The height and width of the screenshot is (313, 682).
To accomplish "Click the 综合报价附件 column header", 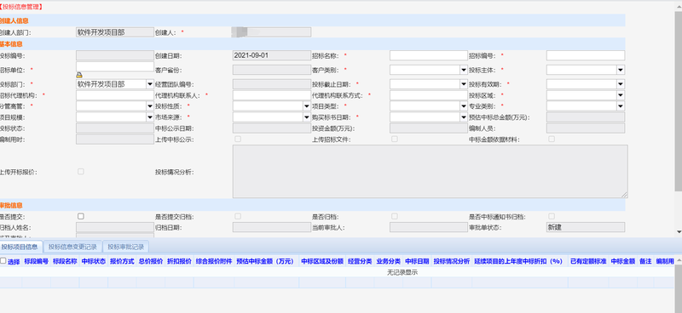I will coord(214,261).
